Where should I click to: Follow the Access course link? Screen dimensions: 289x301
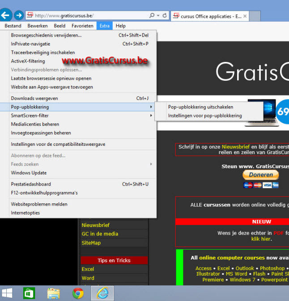coord(204,268)
